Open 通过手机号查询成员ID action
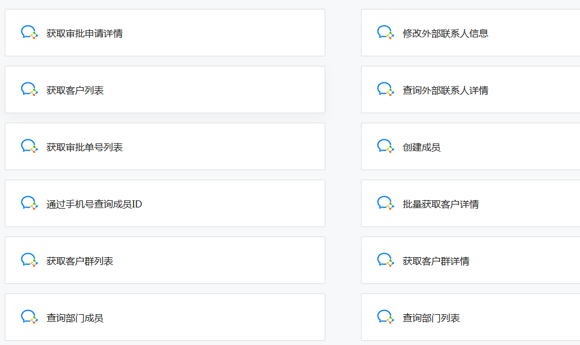580x345 pixels. (165, 203)
